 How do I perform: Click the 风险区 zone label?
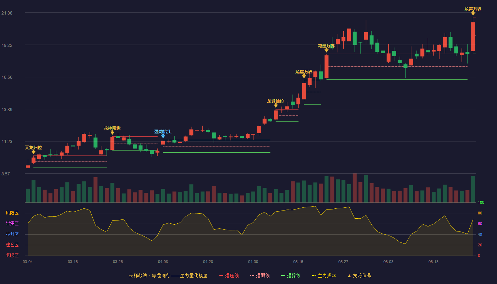coord(12,213)
